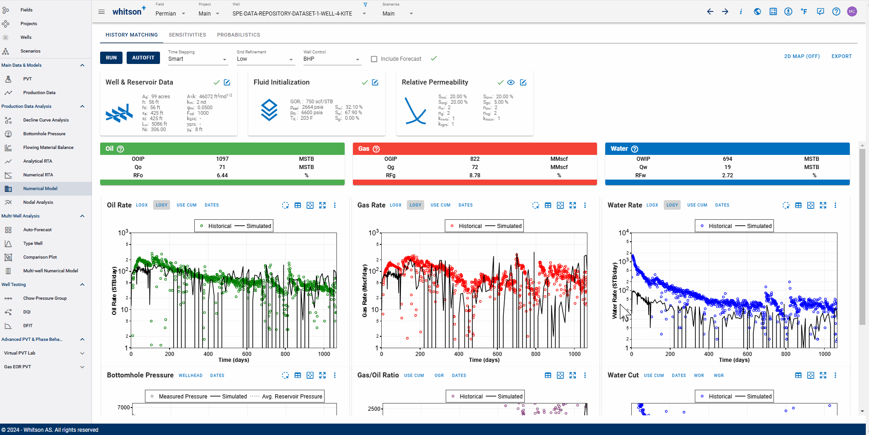The image size is (869, 435).
Task: Click WGR on the Water Cut chart
Action: 719,376
